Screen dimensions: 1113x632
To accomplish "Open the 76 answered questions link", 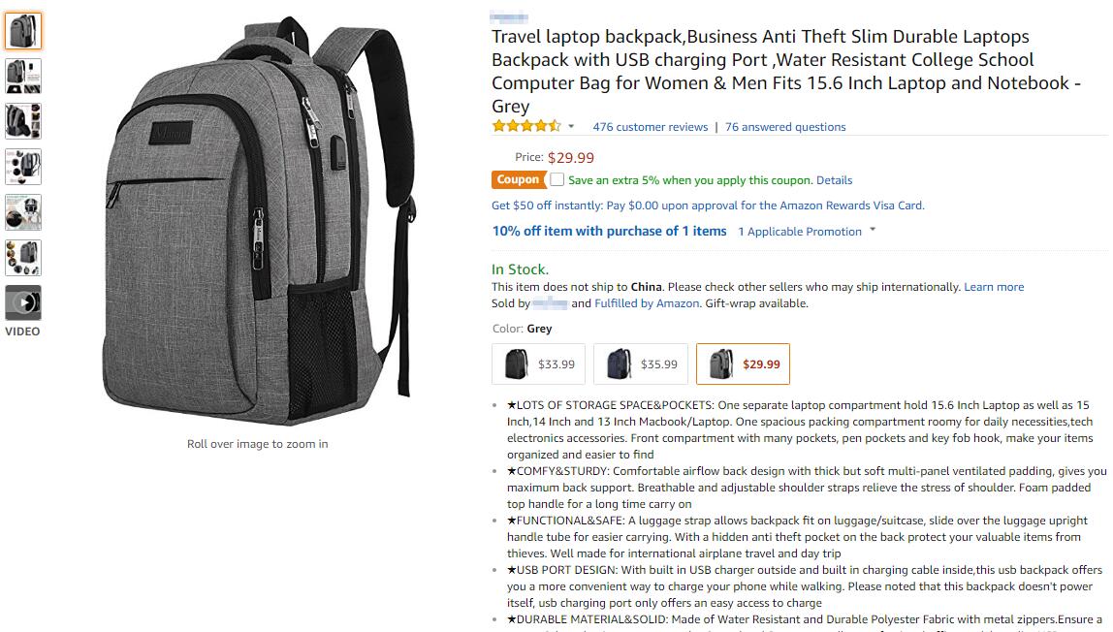I will point(785,127).
